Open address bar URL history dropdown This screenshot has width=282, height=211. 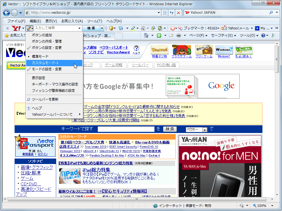(x=159, y=13)
